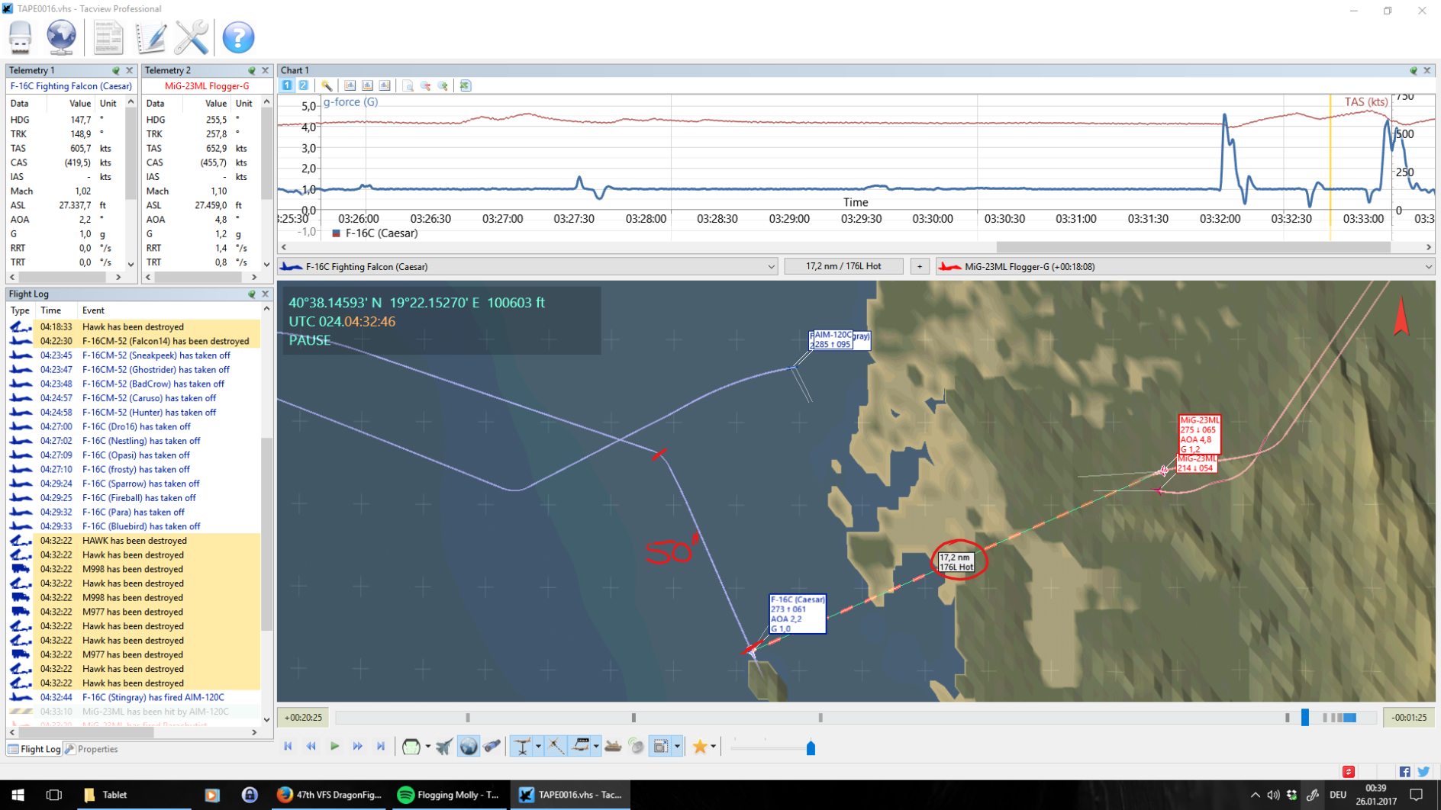Click the fast forward playback button

(x=357, y=747)
